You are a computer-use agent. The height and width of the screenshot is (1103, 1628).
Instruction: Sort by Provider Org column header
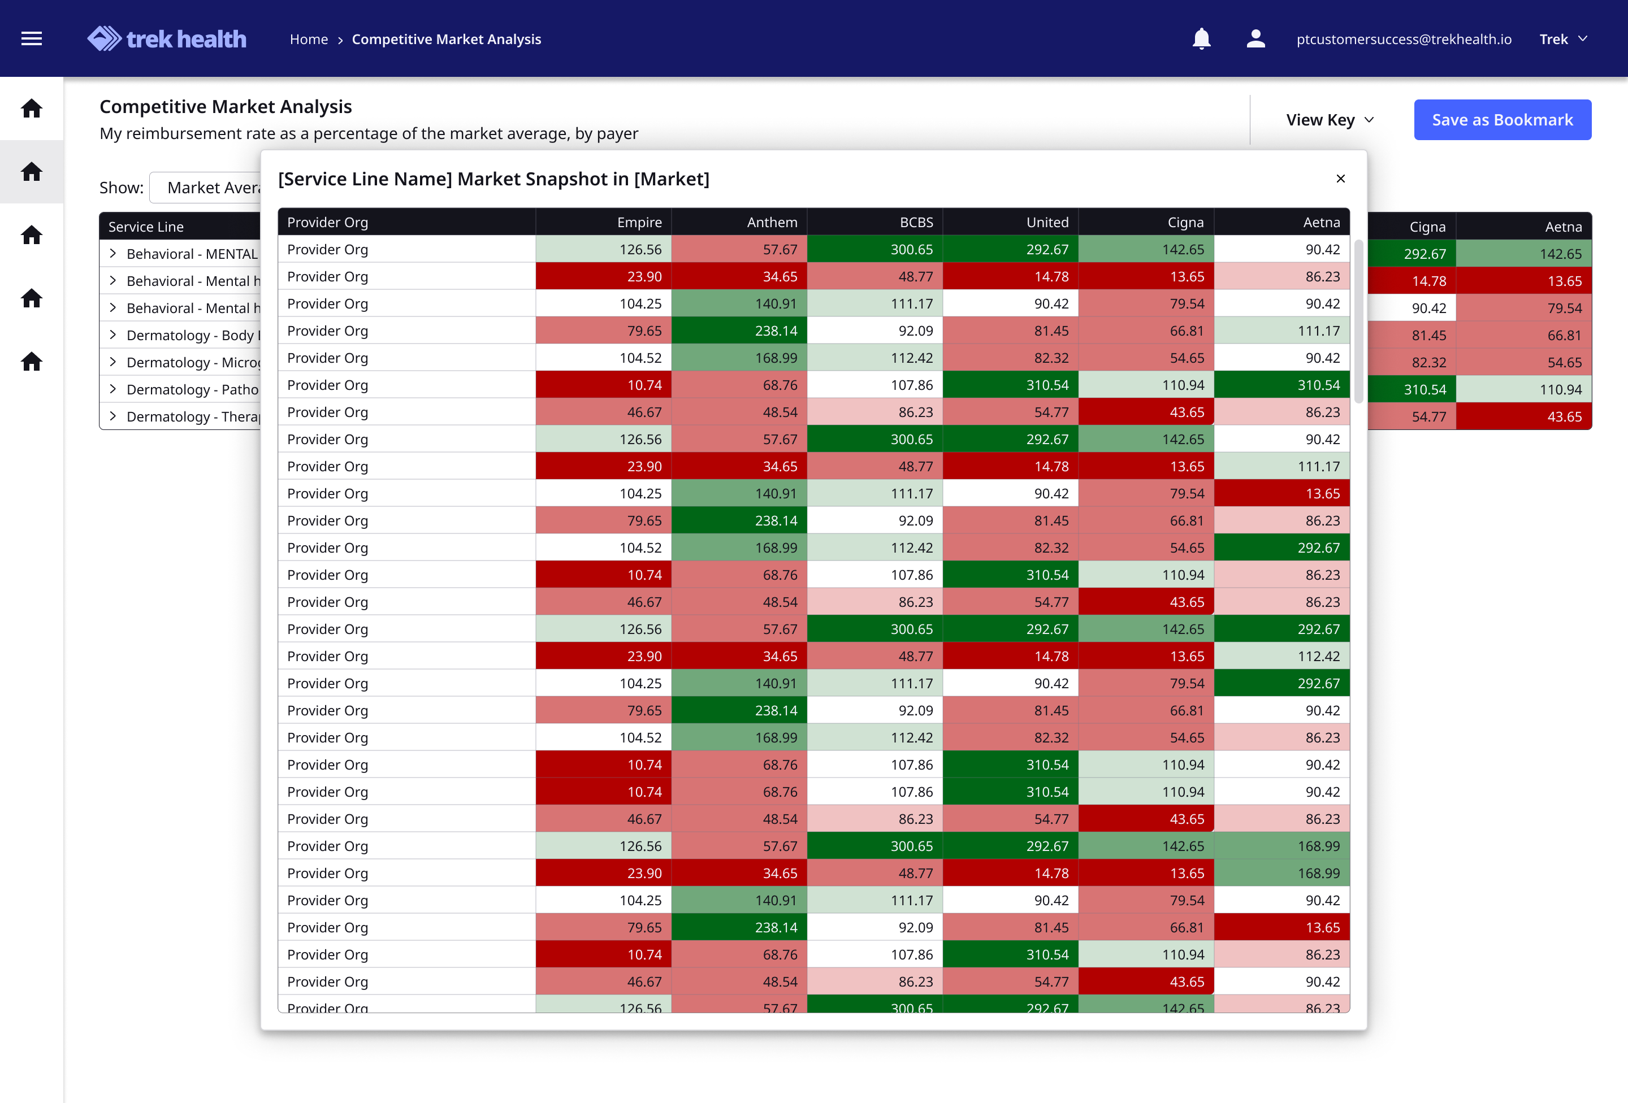[407, 222]
